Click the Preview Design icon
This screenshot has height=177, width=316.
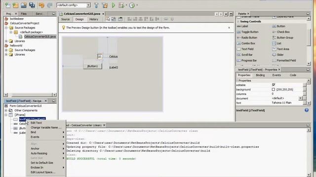coord(120,19)
